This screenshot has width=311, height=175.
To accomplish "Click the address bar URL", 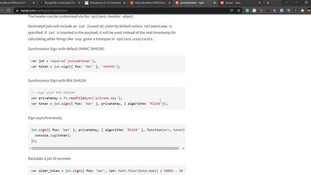I will 44,11.
